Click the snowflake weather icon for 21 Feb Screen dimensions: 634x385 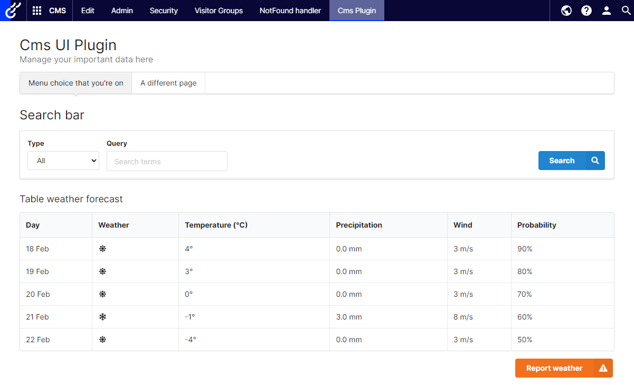coord(102,317)
